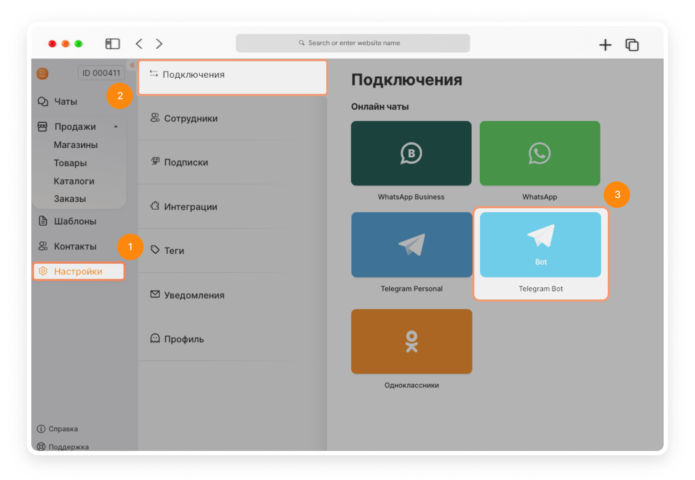Image resolution: width=695 pixels, height=480 pixels.
Task: Click the Справка info icon
Action: (x=41, y=429)
